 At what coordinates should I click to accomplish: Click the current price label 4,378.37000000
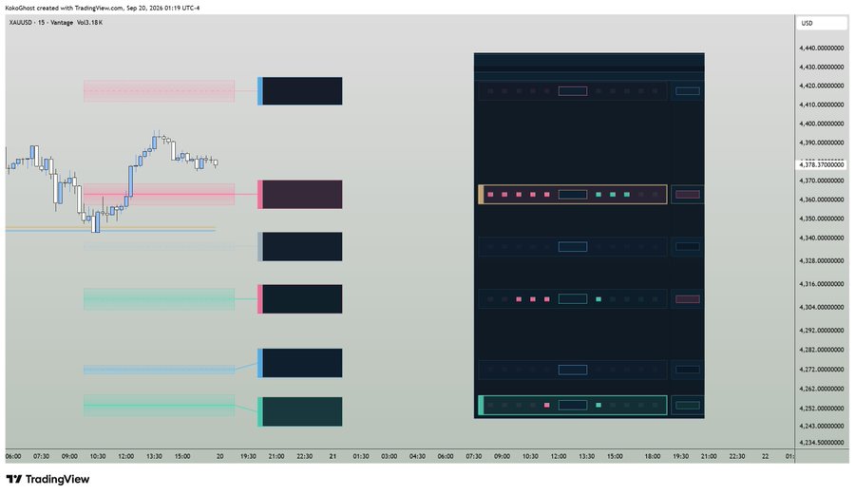pyautogui.click(x=821, y=164)
